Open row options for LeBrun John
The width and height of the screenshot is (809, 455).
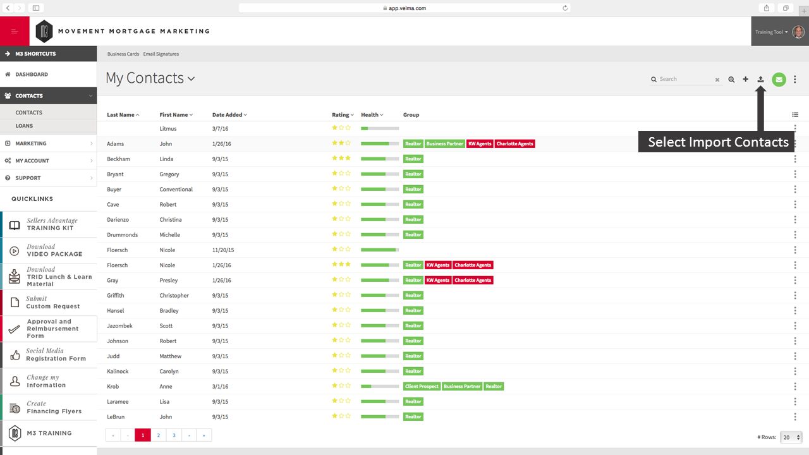coord(795,417)
